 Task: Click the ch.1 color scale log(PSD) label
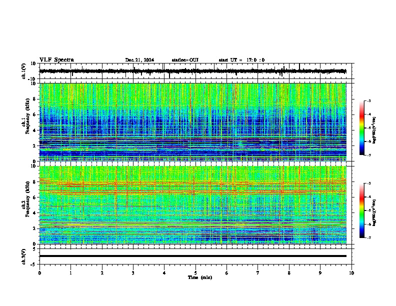click(x=374, y=130)
